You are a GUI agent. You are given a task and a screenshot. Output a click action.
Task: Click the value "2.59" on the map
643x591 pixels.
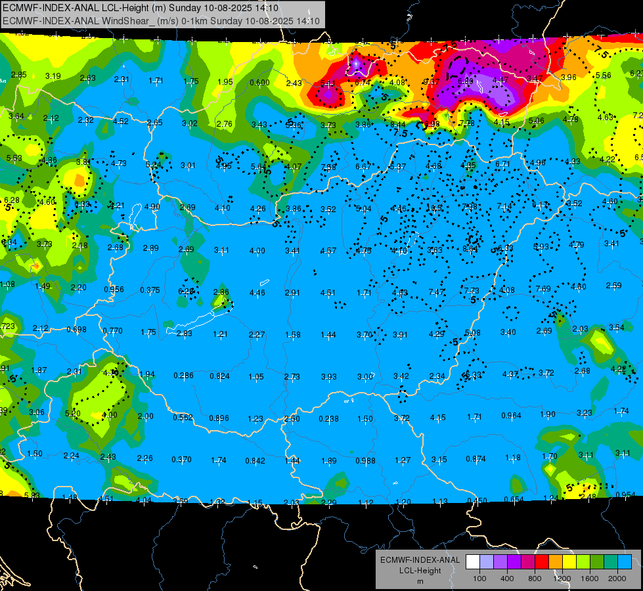click(613, 285)
